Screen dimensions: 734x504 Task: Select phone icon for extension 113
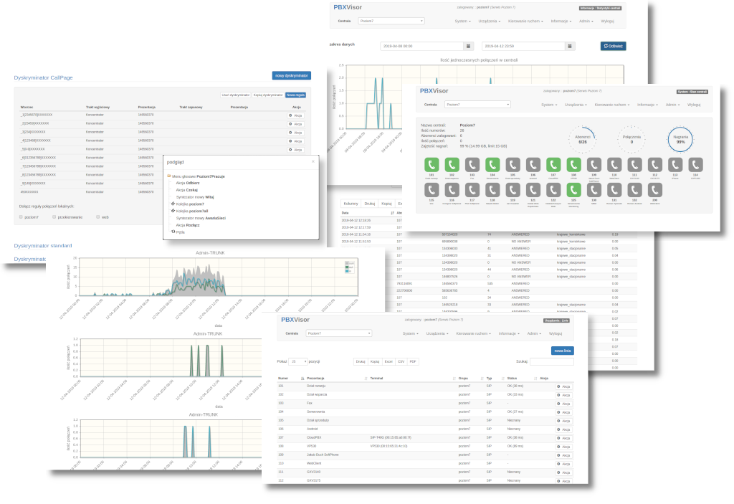click(x=675, y=165)
